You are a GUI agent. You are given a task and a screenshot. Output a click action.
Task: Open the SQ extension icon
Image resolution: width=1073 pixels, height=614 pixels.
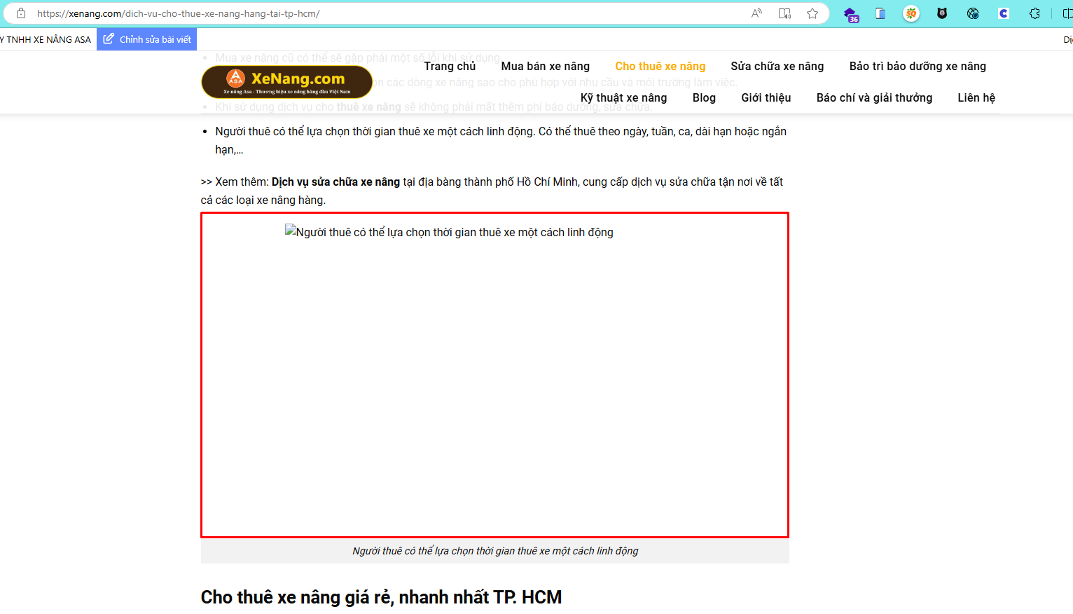[911, 13]
